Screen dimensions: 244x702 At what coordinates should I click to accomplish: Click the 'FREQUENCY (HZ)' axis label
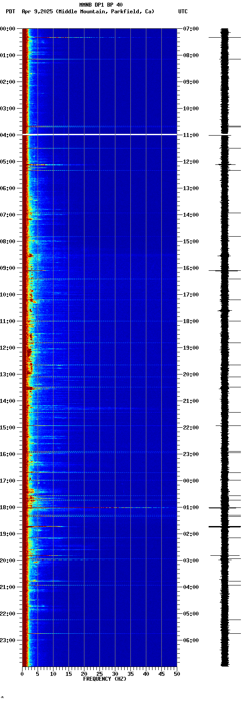105,679
